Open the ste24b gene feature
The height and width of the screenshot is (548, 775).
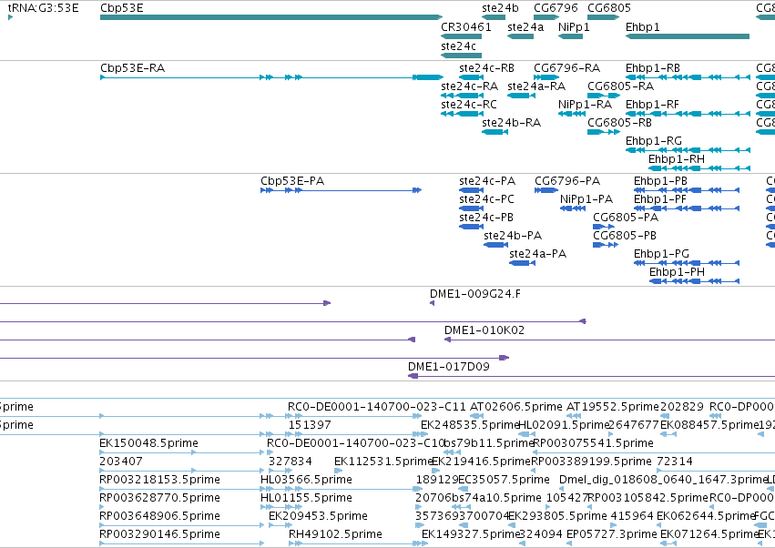pyautogui.click(x=494, y=17)
